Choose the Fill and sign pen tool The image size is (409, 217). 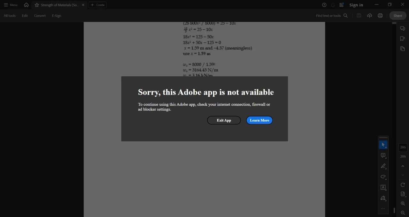[383, 198]
